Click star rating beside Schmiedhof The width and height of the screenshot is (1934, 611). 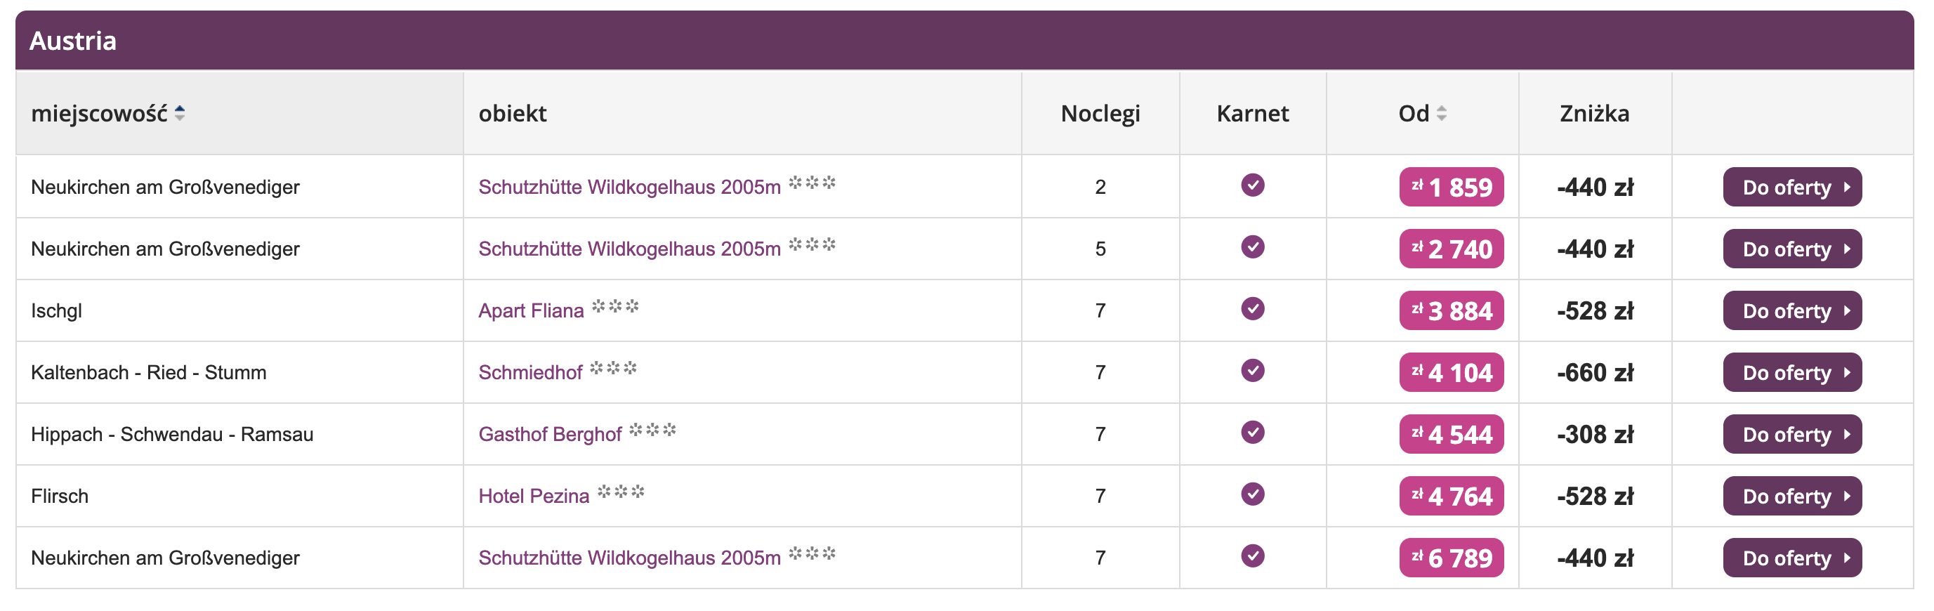pyautogui.click(x=613, y=368)
